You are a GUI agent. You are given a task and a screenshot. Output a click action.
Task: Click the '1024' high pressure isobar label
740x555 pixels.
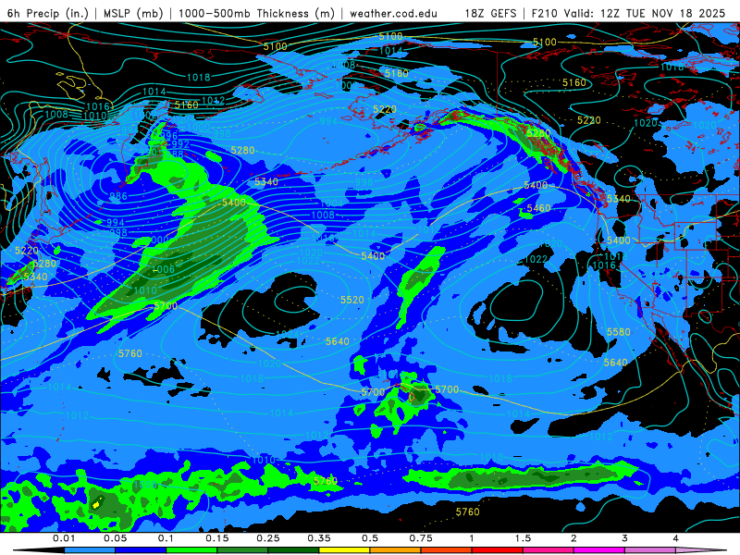(x=288, y=334)
